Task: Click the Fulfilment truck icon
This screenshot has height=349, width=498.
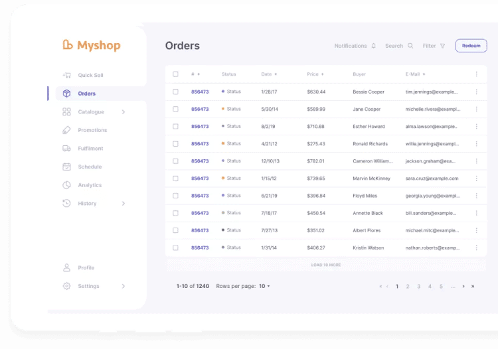Action: coord(66,149)
